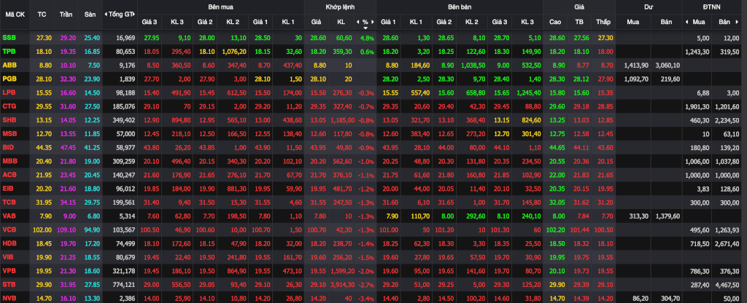Viewport: 747px width, 303px height.
Task: Open the SSB stock ticker
Action: point(9,37)
